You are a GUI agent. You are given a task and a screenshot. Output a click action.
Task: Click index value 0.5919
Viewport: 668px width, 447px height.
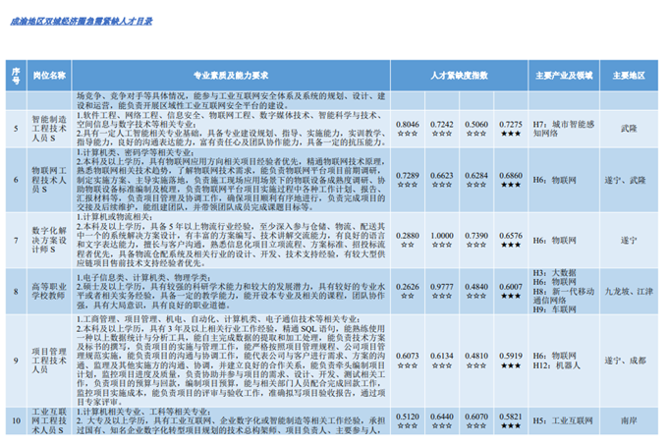(x=511, y=356)
